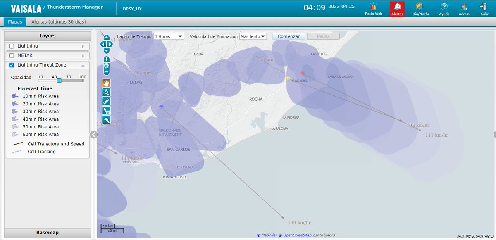Open the OpenStreetMap attribution link
The width and height of the screenshot is (496, 240).
(295, 235)
